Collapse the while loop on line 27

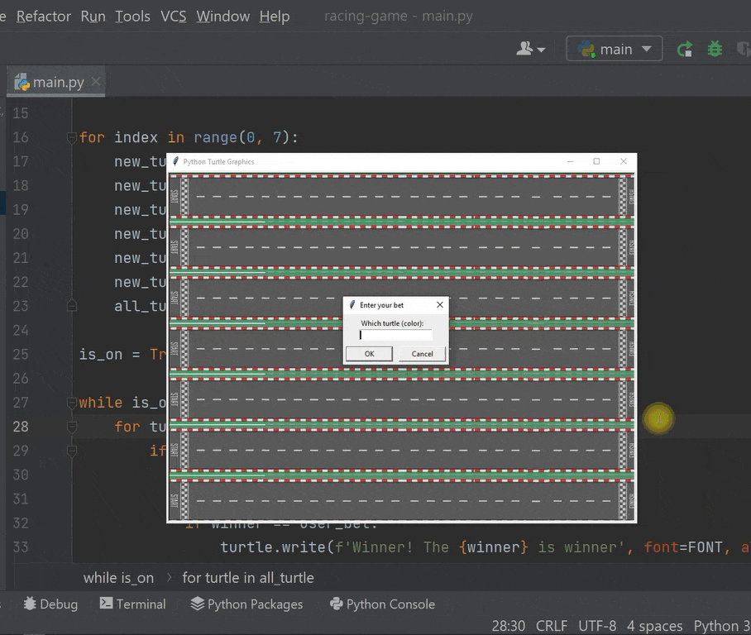pyautogui.click(x=72, y=403)
